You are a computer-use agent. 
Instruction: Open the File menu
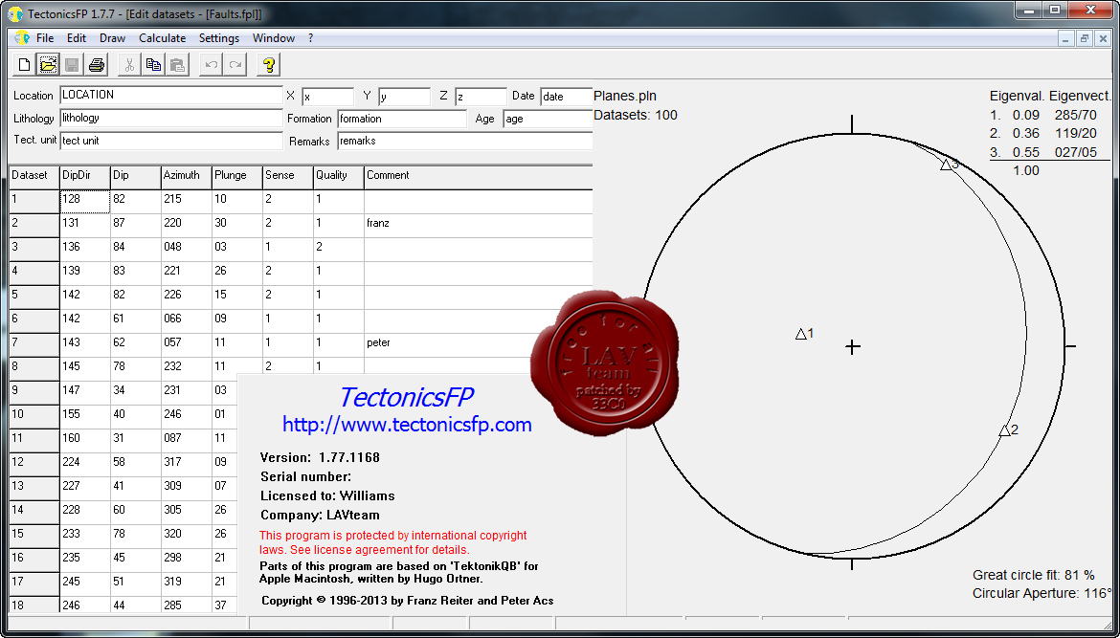coord(45,38)
